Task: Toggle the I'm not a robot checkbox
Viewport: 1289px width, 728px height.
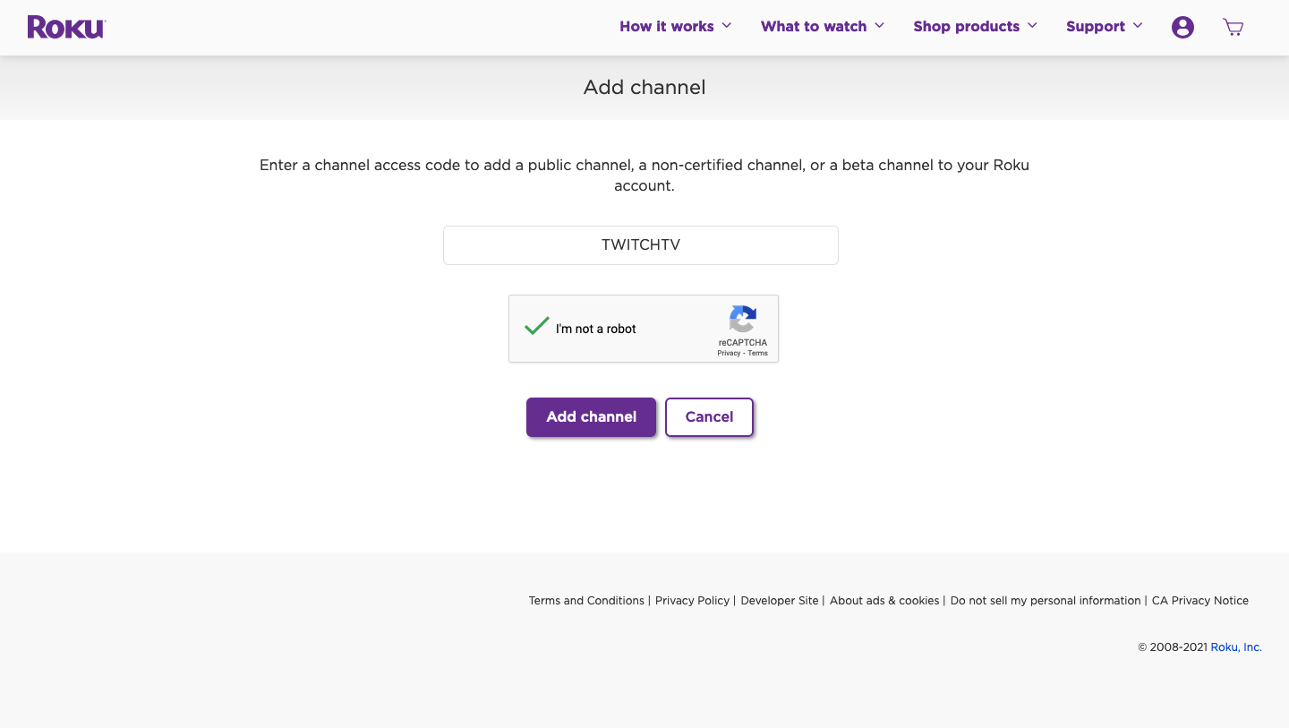Action: pyautogui.click(x=537, y=328)
